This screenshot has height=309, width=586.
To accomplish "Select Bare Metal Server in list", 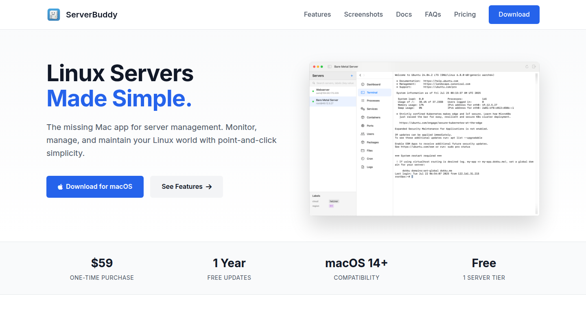I will pyautogui.click(x=333, y=102).
